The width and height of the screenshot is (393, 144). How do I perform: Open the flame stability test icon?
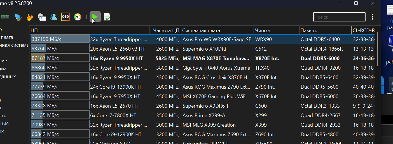[x=29, y=17]
